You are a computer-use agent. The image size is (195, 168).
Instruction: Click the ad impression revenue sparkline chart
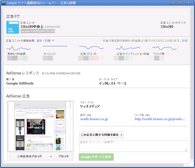pyautogui.click(x=129, y=48)
